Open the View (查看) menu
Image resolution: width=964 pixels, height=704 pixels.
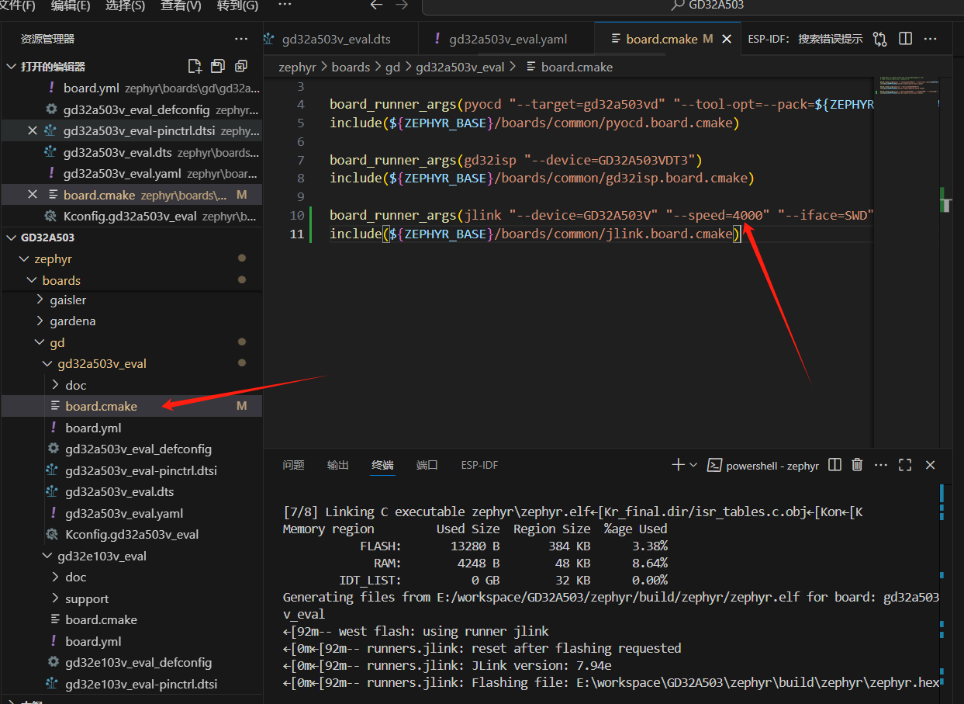pos(181,5)
